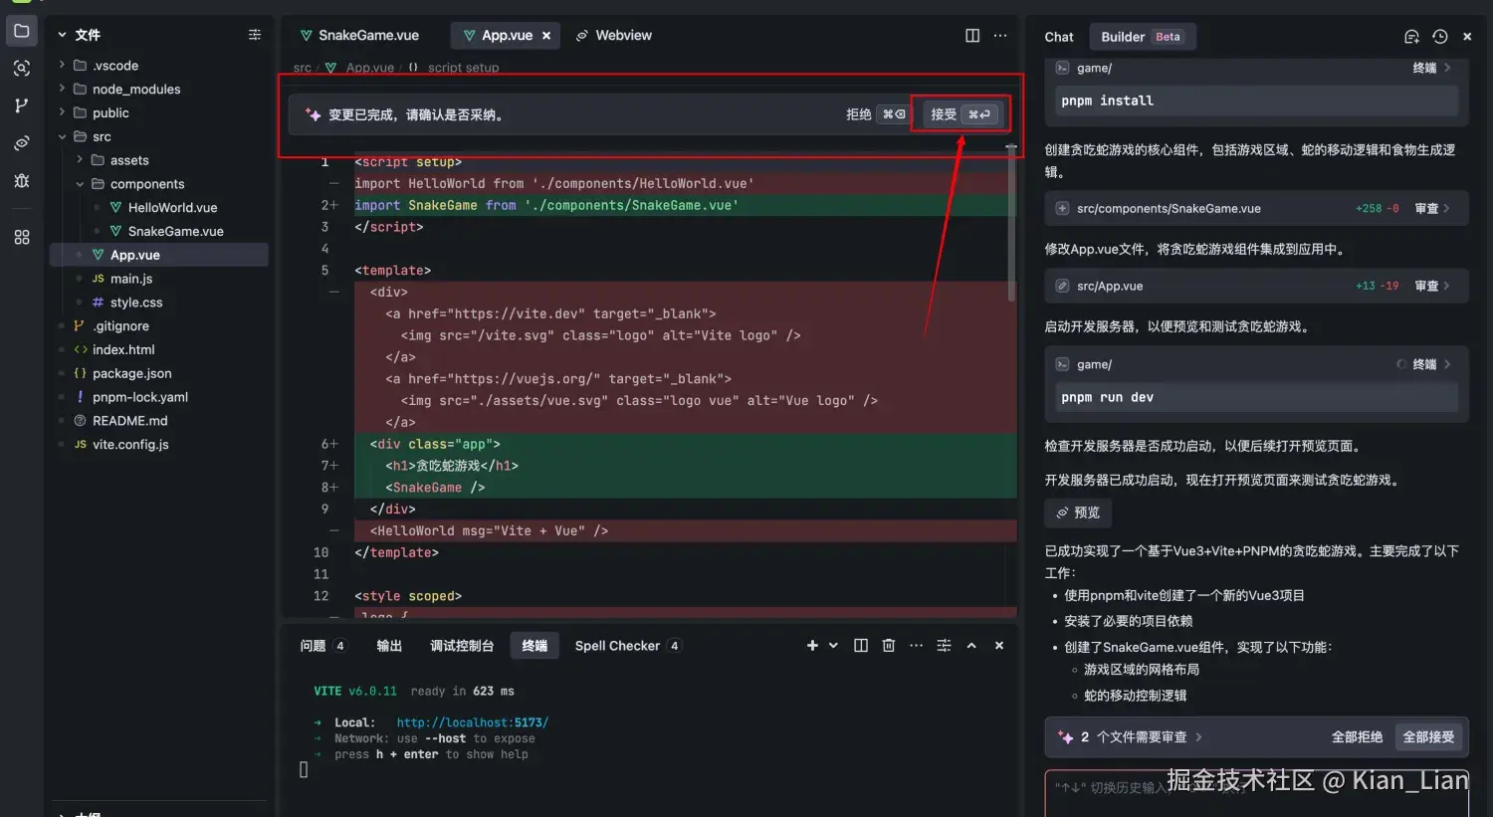The image size is (1493, 817).
Task: Review src/App.vue changes via 审查
Action: pyautogui.click(x=1432, y=287)
